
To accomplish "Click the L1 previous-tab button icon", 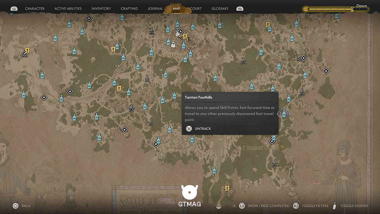I will tap(14, 9).
